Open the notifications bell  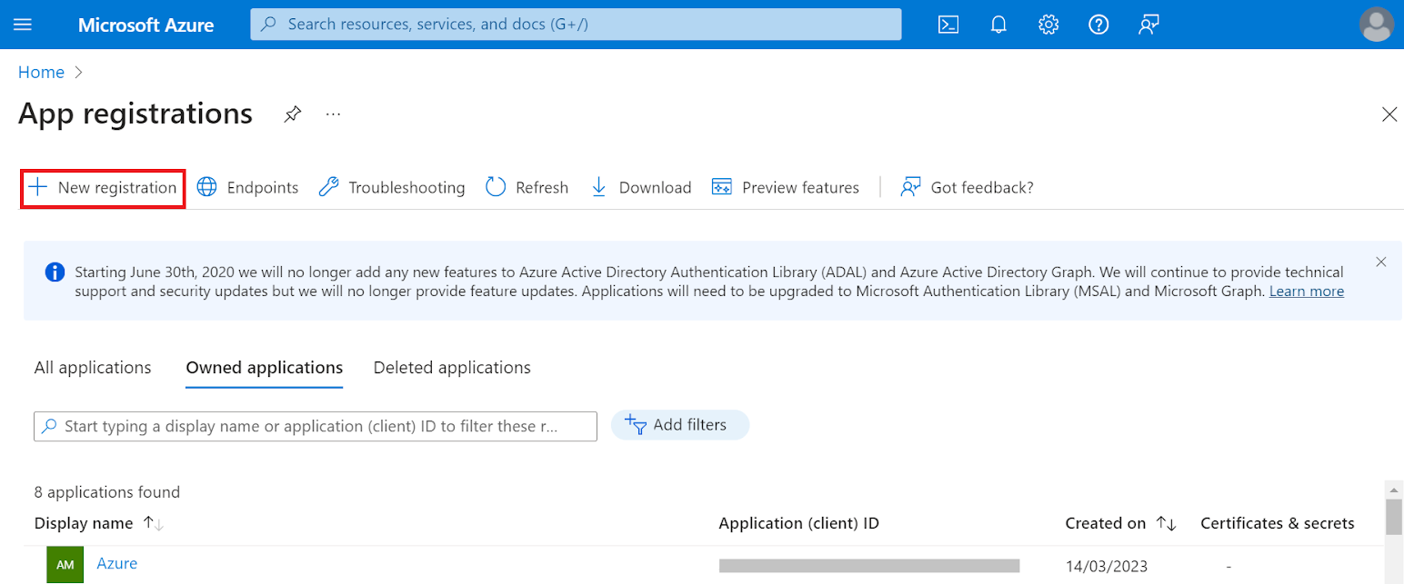(x=998, y=25)
